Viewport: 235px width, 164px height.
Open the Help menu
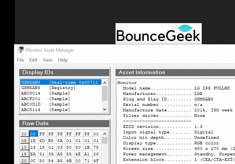(x=63, y=60)
